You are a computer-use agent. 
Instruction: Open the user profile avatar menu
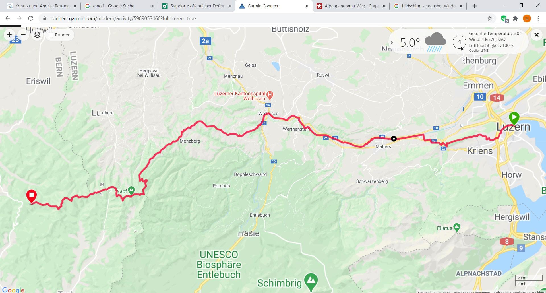click(527, 18)
